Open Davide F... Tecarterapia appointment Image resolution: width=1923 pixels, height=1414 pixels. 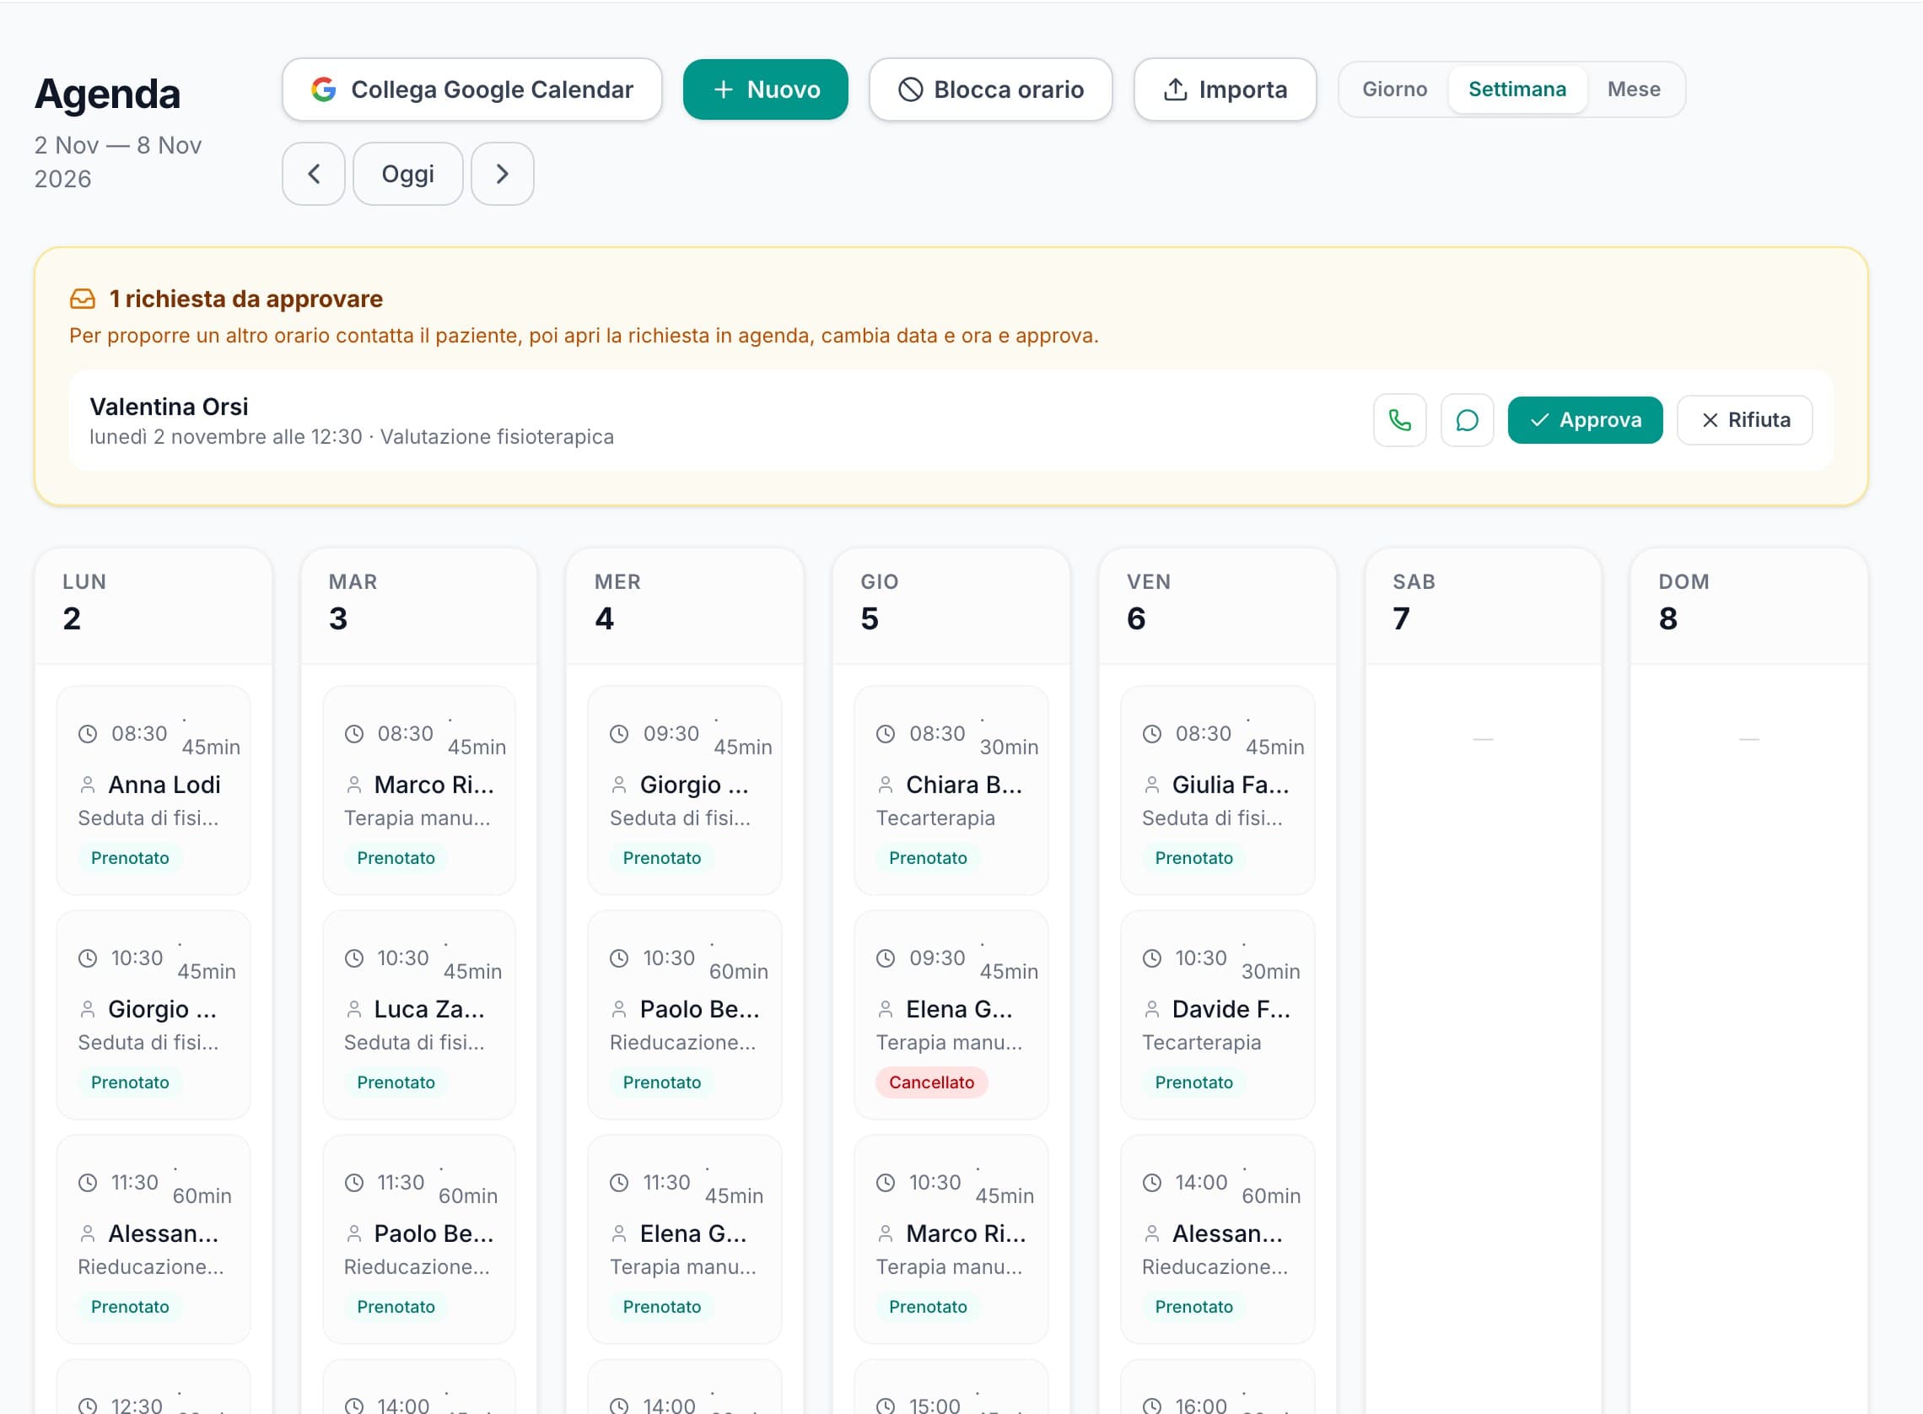(x=1217, y=1014)
